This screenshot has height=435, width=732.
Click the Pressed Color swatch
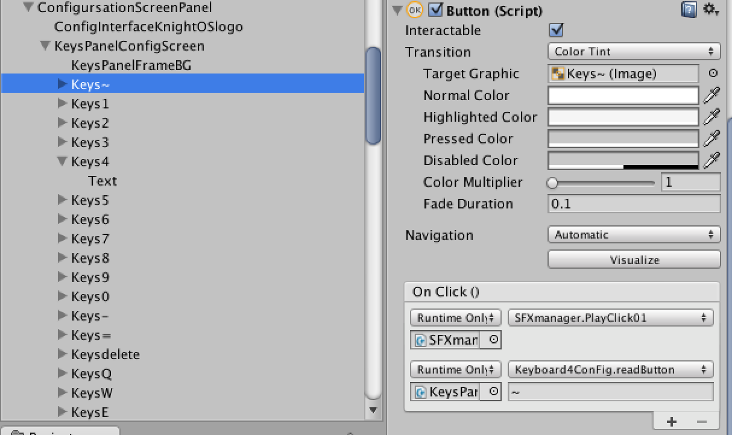623,139
